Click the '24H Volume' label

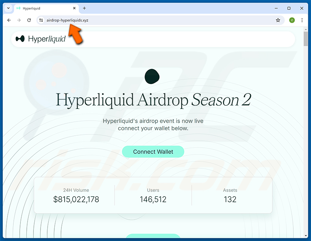76,190
